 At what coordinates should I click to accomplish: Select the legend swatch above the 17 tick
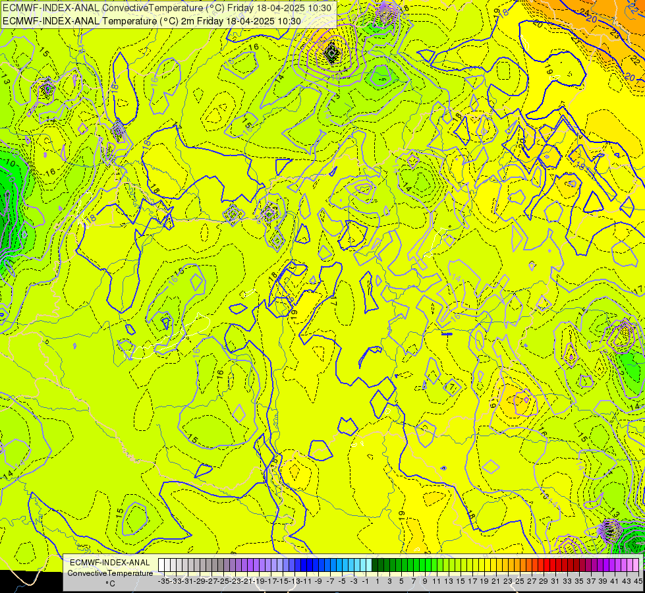[x=470, y=565]
